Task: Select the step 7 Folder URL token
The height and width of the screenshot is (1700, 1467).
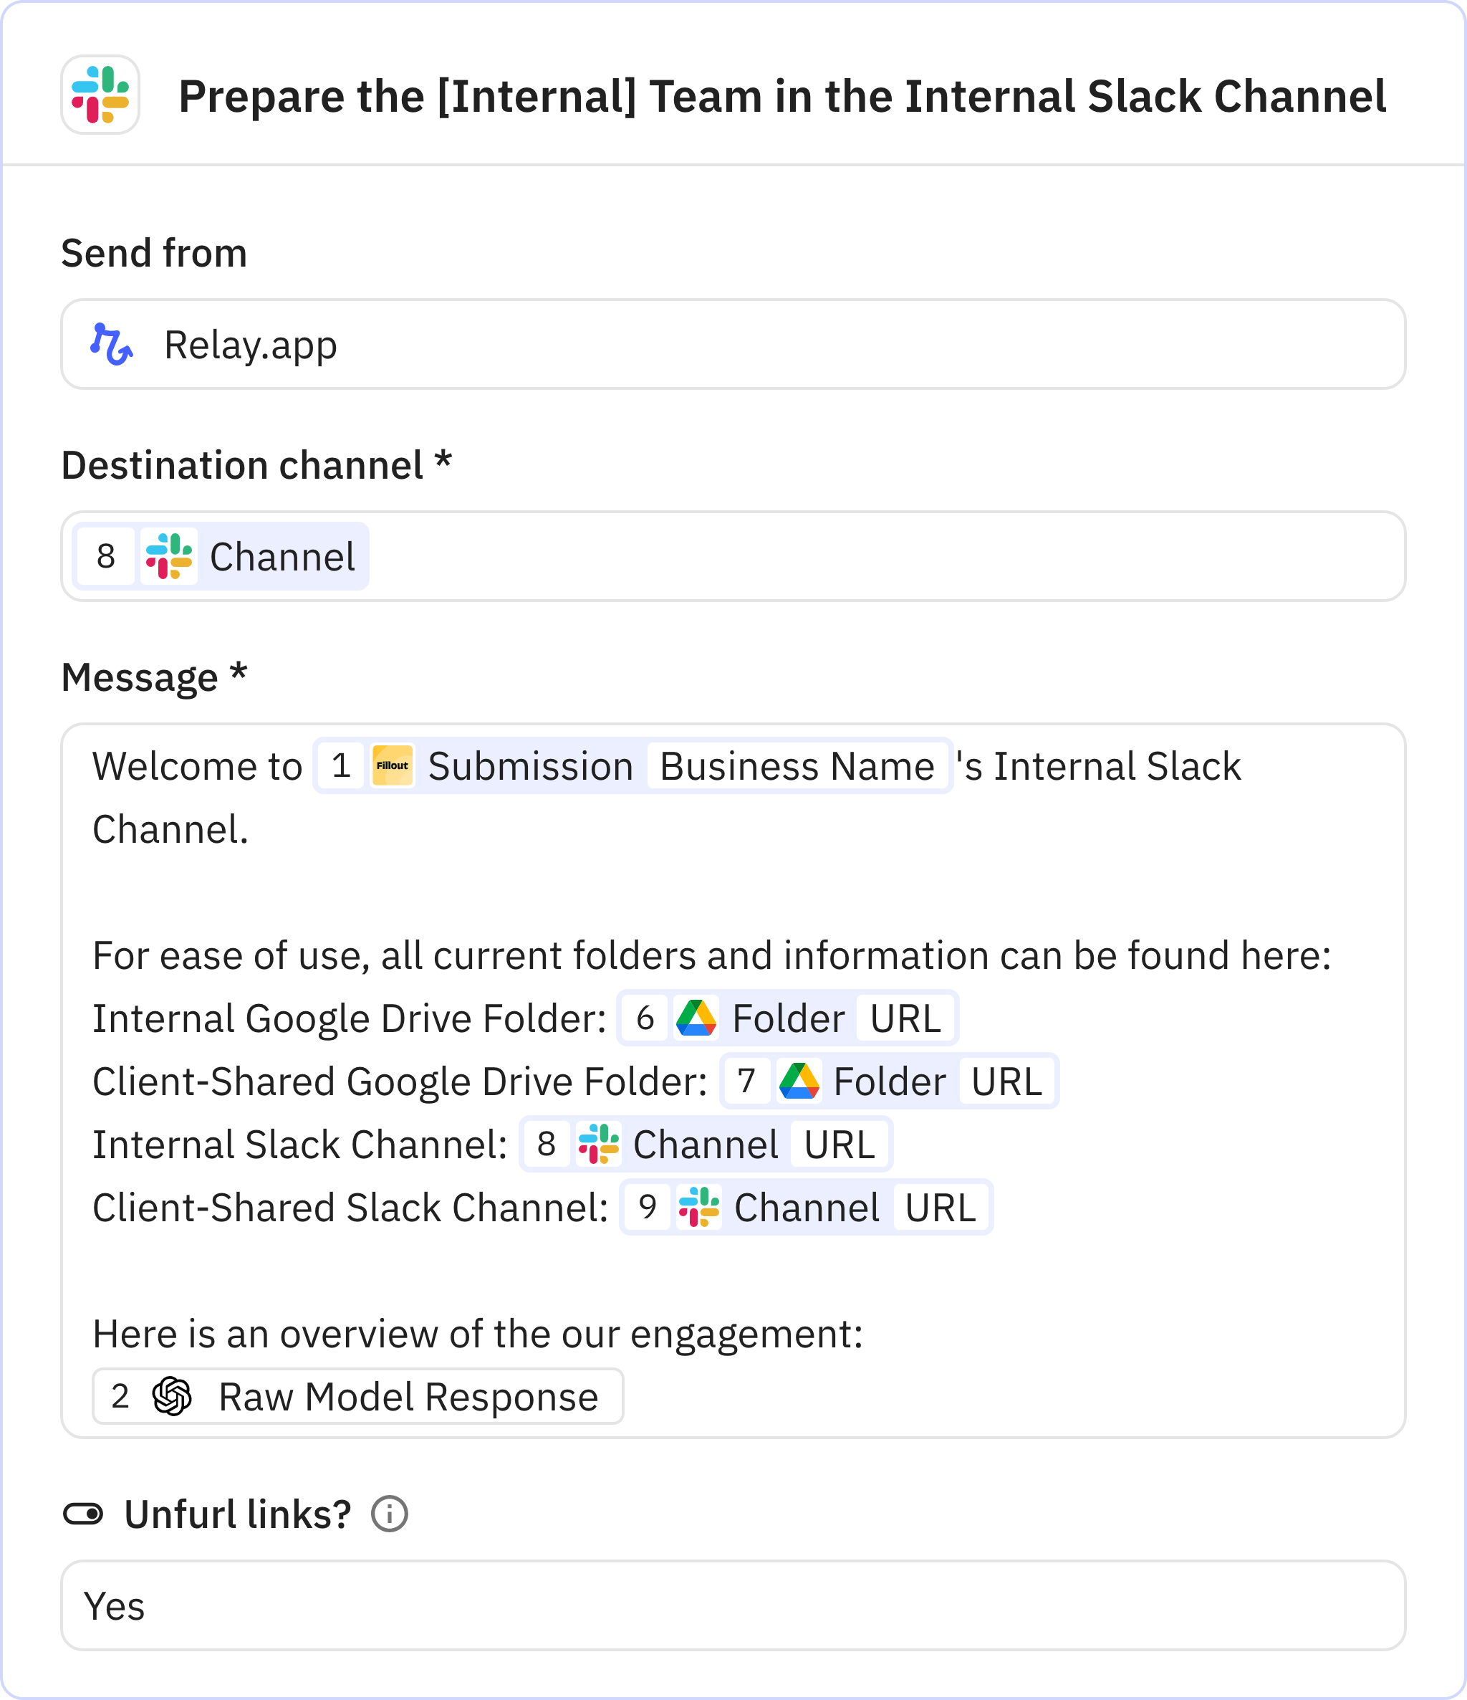Action: [890, 1081]
